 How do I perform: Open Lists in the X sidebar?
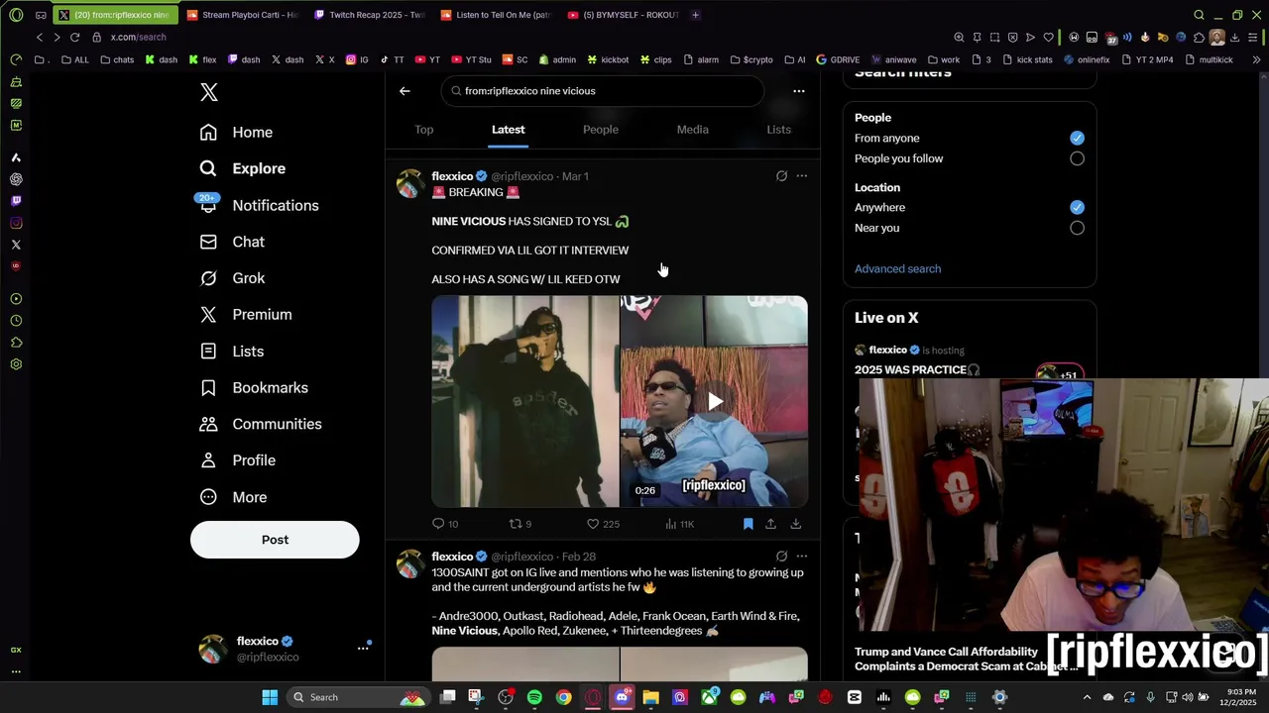[231, 351]
